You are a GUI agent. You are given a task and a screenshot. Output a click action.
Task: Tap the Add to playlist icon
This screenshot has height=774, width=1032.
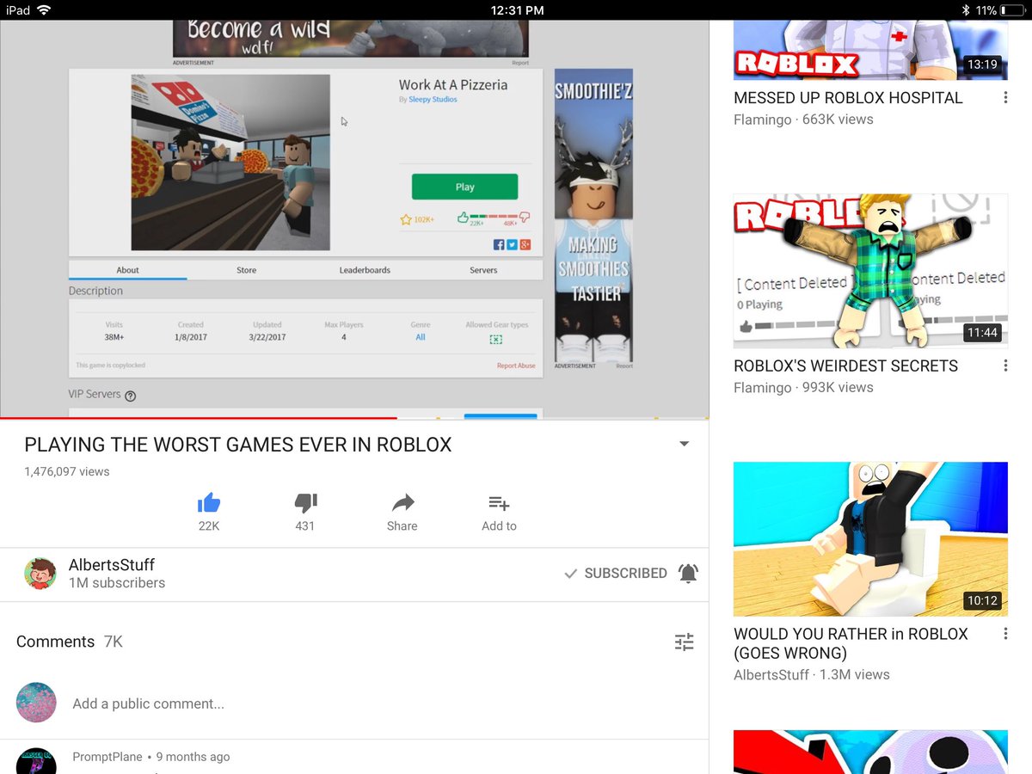coord(499,503)
